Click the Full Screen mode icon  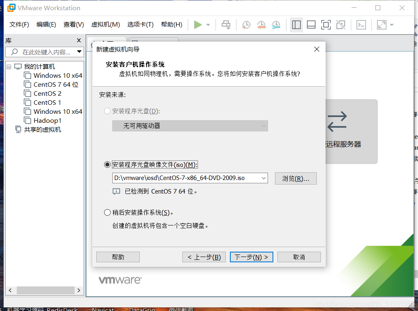[326, 25]
